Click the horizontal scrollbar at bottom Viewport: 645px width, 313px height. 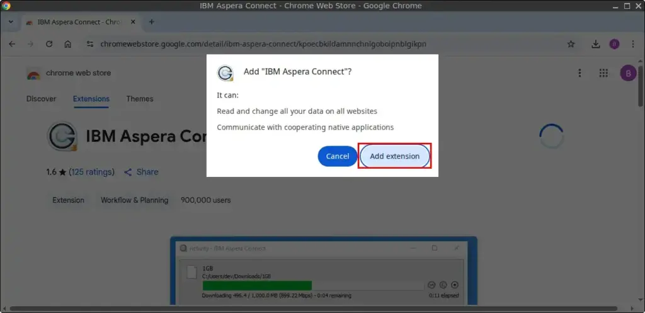[314, 309]
